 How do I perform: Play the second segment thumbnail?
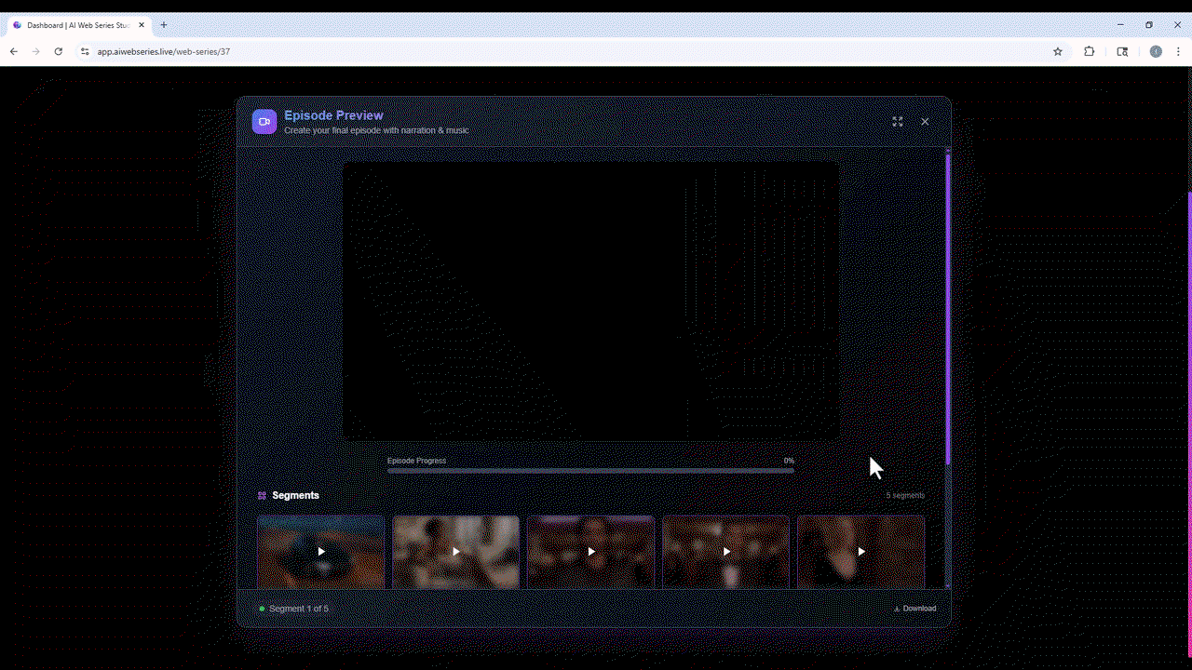click(455, 552)
